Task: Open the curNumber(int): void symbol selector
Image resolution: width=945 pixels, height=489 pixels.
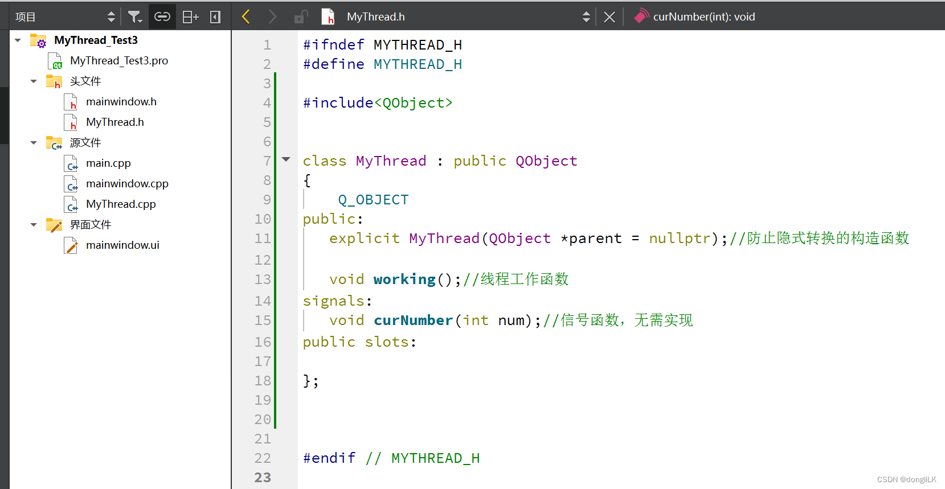Action: click(704, 17)
